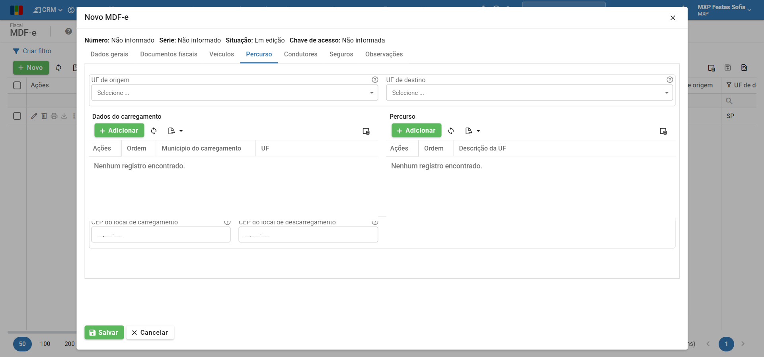The width and height of the screenshot is (764, 357).
Task: Switch to the Dados gerais tab
Action: pos(109,54)
